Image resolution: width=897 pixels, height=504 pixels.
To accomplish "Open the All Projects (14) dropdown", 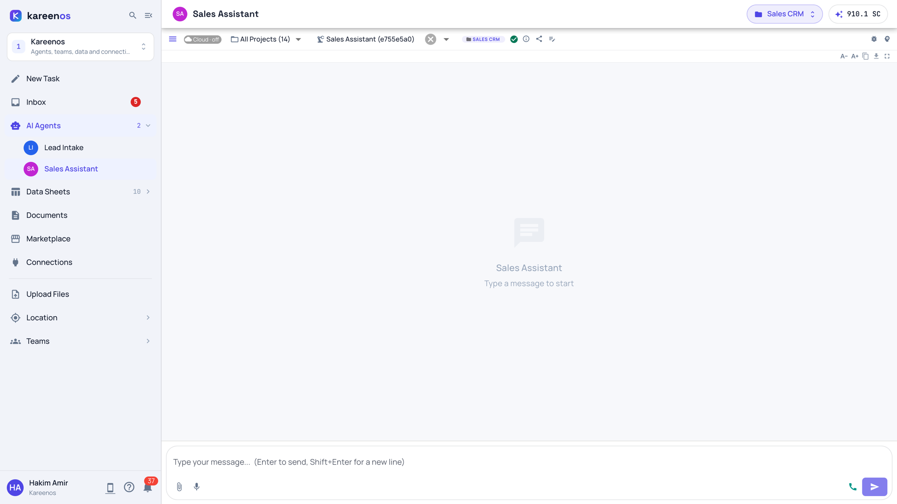I will coord(266,39).
